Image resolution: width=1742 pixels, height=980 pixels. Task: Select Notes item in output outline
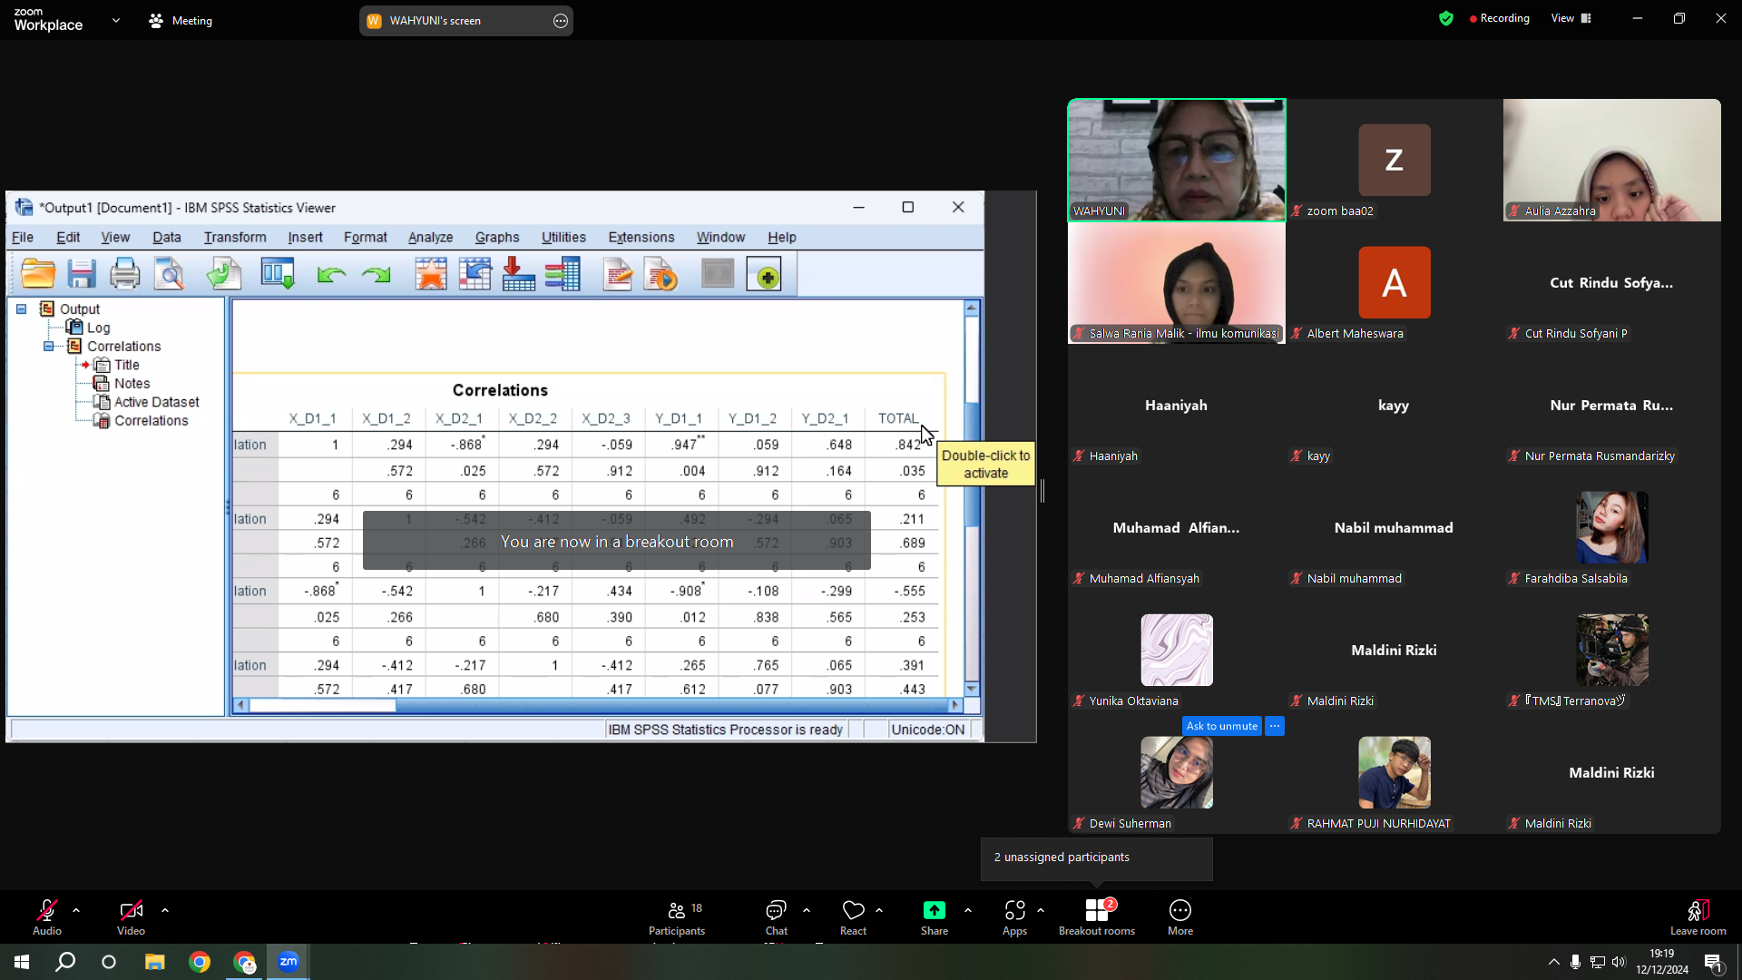[x=132, y=384]
